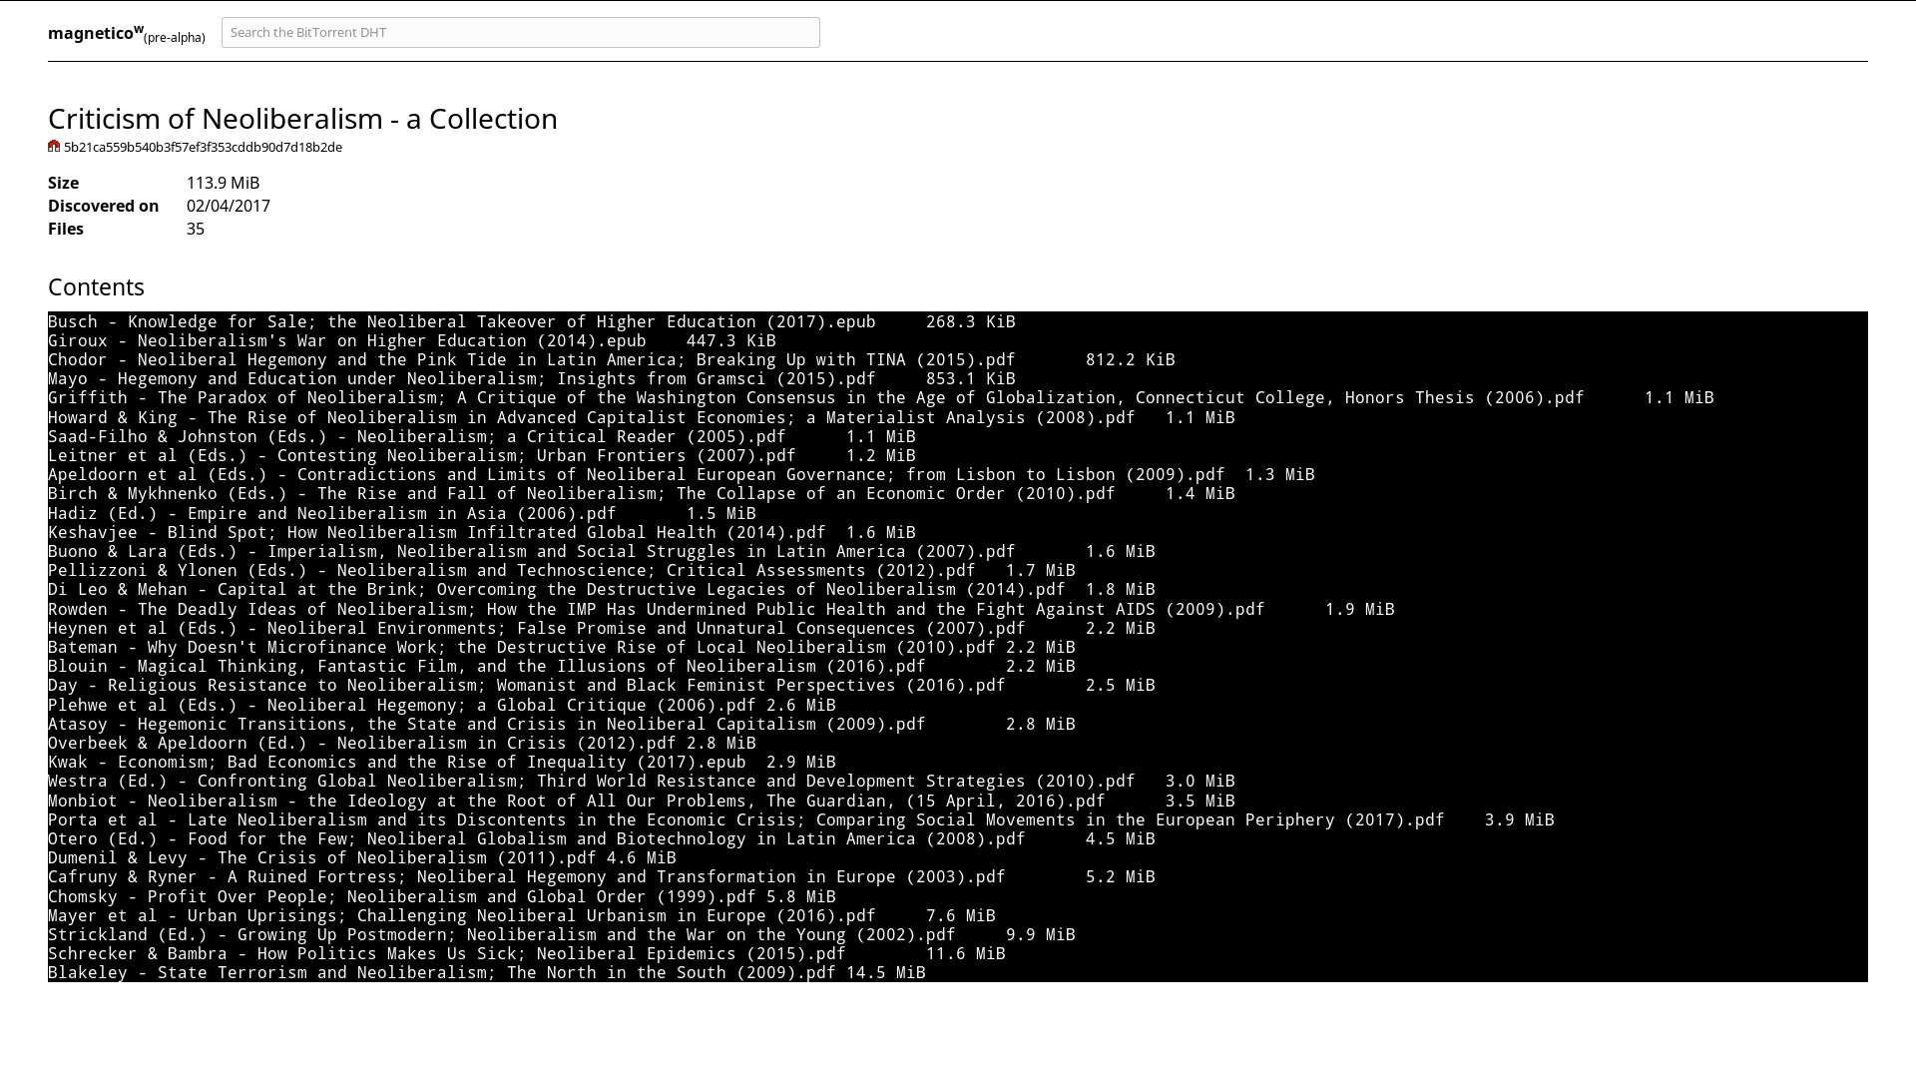Select Apeldoorn et al - Contradictions and Limits row
This screenshot has height=1078, width=1916.
tap(682, 474)
